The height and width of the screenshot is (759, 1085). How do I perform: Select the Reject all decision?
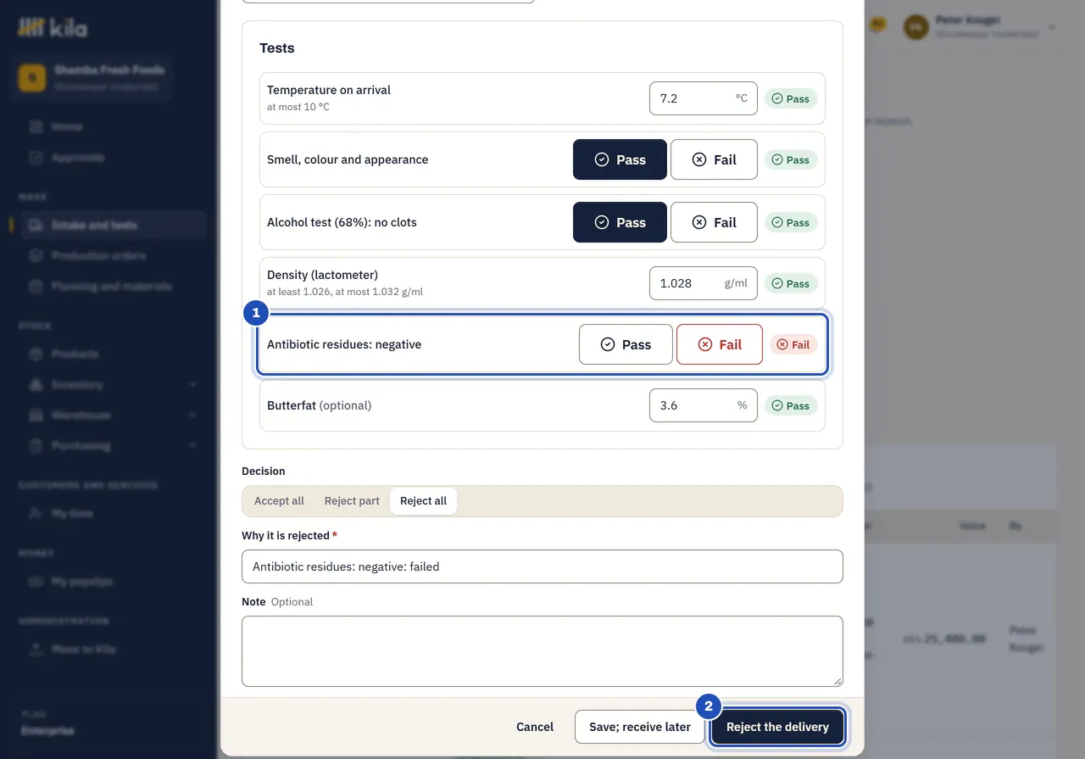423,501
